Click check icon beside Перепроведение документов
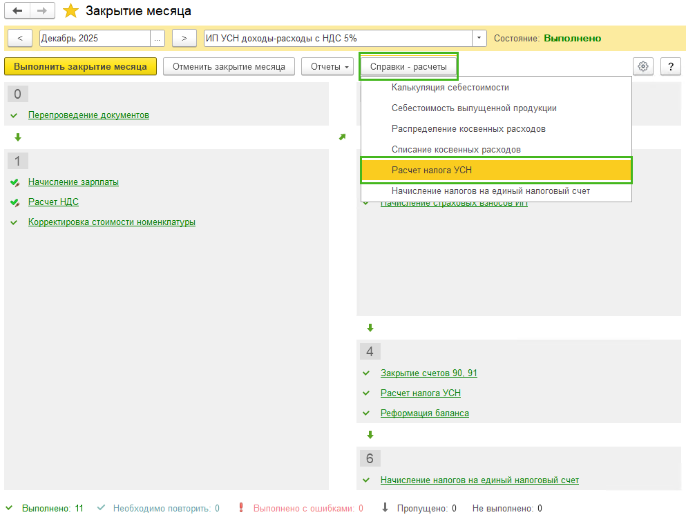Screen dimensions: 686x517 tap(14, 115)
